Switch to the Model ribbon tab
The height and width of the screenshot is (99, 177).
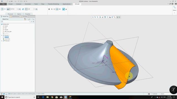click(11, 4)
